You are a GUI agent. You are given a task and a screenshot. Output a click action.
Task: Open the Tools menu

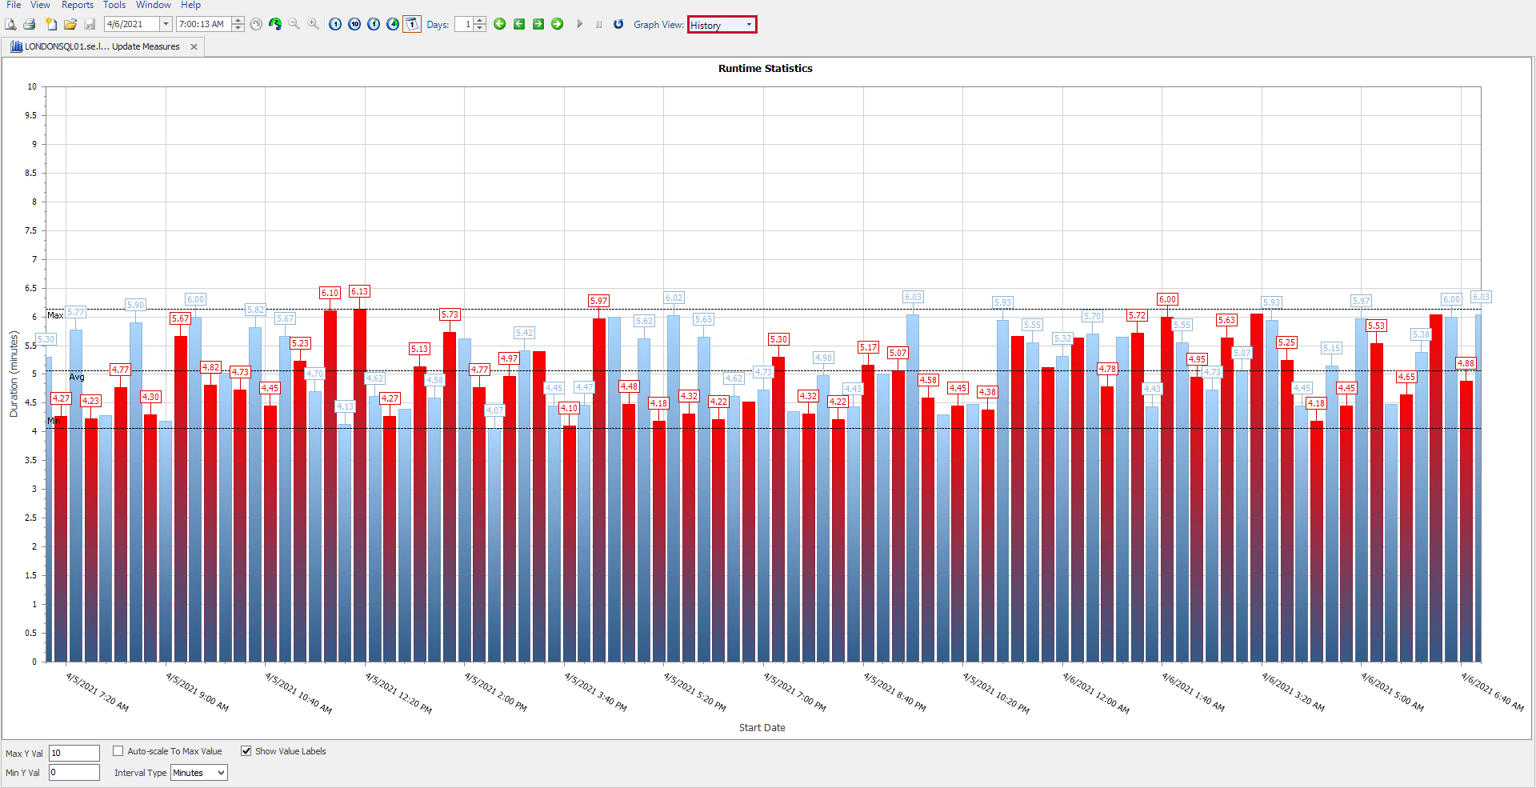[x=114, y=5]
